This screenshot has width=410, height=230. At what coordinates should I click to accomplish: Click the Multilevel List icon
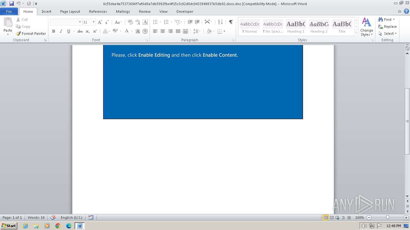177,22
